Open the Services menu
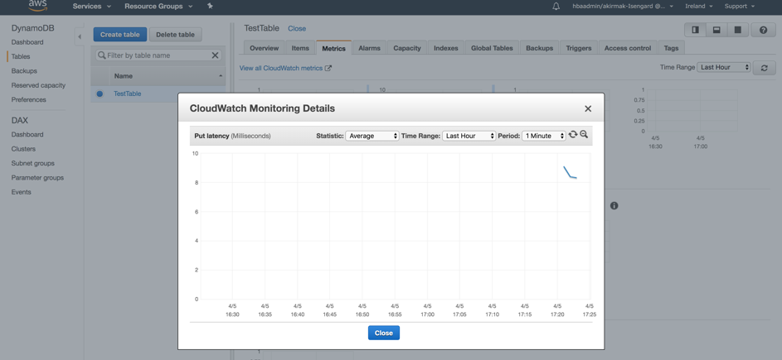 point(92,6)
